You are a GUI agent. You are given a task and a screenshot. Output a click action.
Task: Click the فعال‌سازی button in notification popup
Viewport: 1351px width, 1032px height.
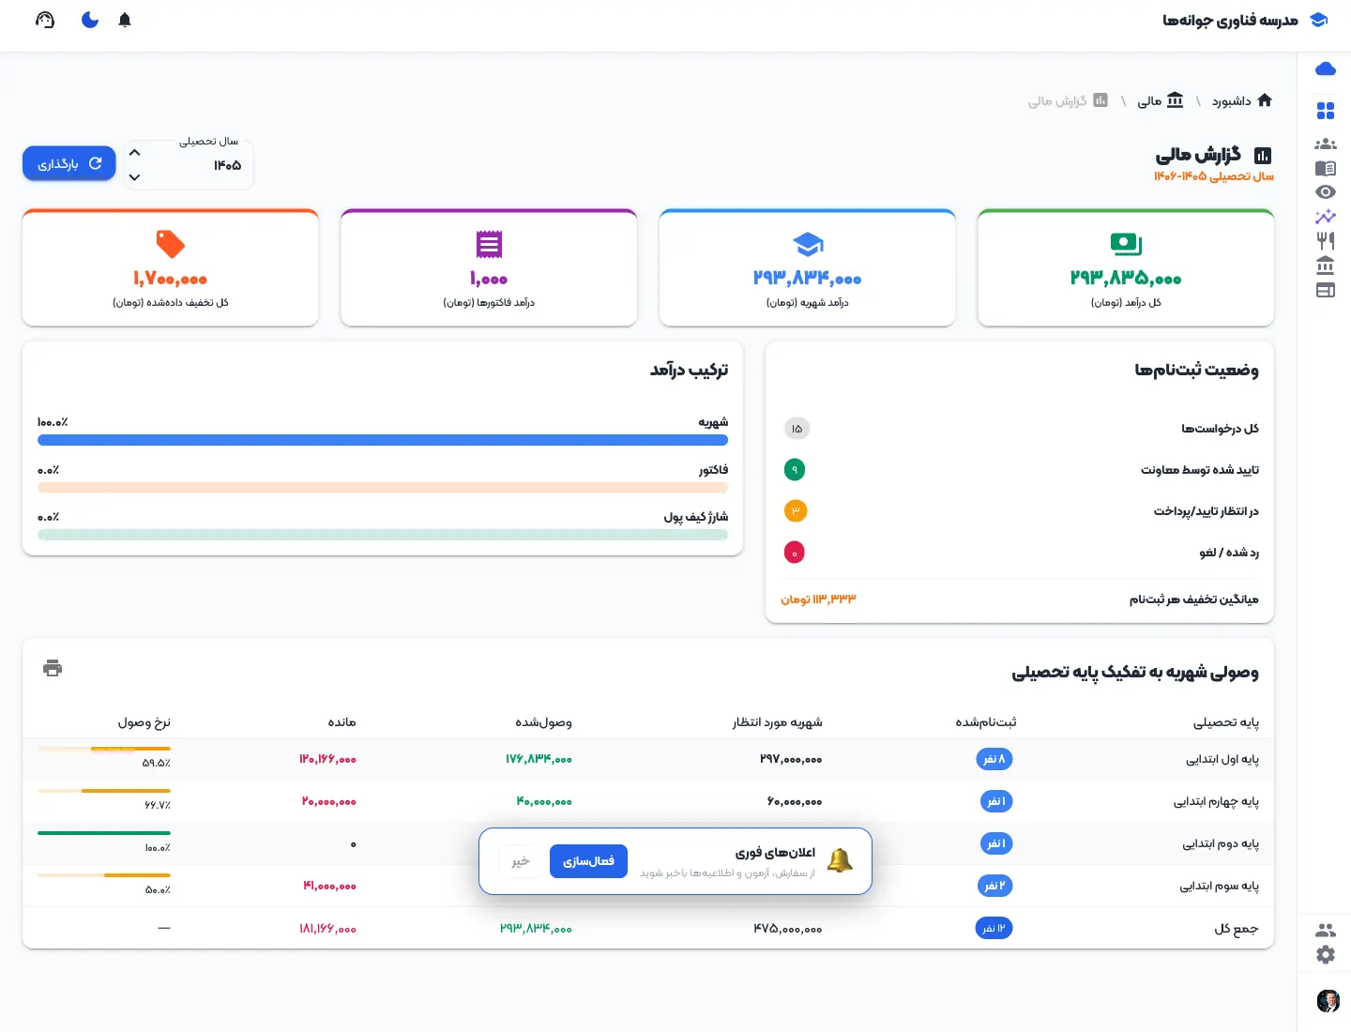coord(588,861)
